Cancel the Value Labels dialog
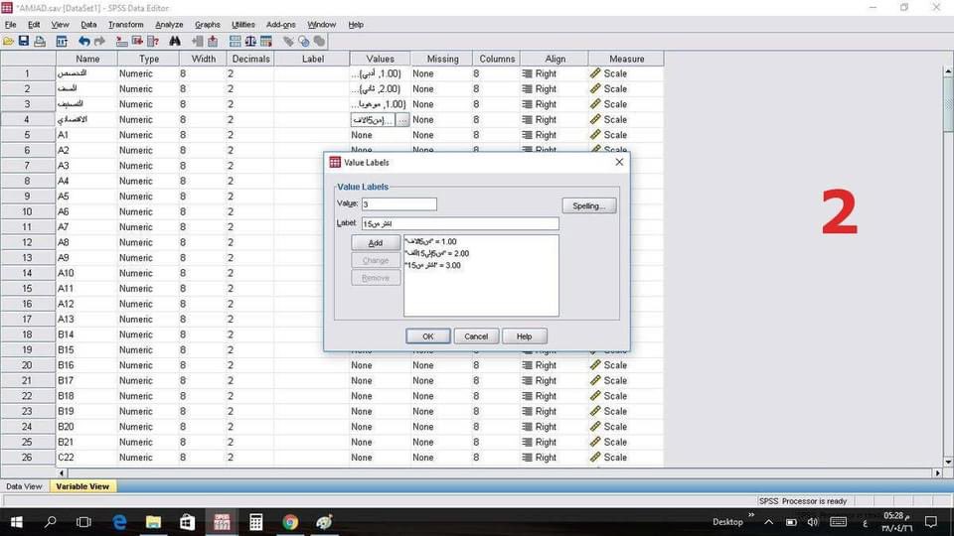Screen dimensions: 954x536 (476, 336)
